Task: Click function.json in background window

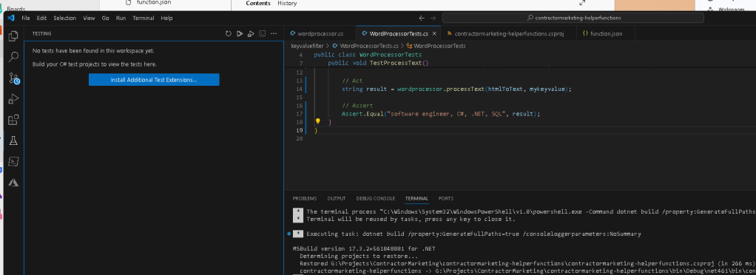Action: click(153, 2)
